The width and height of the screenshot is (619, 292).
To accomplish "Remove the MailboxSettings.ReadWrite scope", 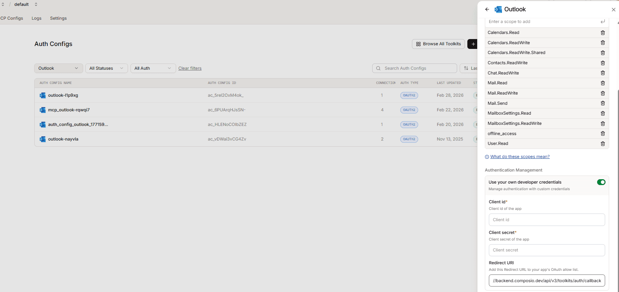I will coord(603,124).
